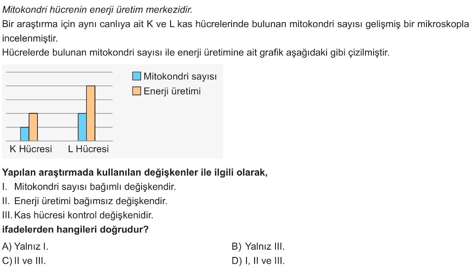Click the tall orange bar of L Hücresi
474x275 pixels.
91,113
